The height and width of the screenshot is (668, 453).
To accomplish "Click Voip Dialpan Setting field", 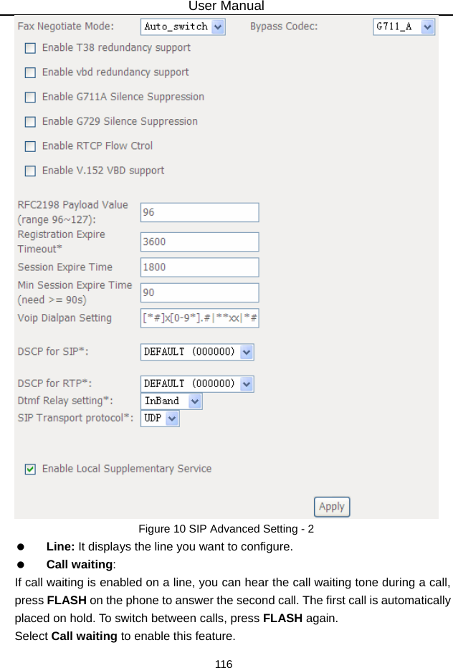I will [x=199, y=318].
